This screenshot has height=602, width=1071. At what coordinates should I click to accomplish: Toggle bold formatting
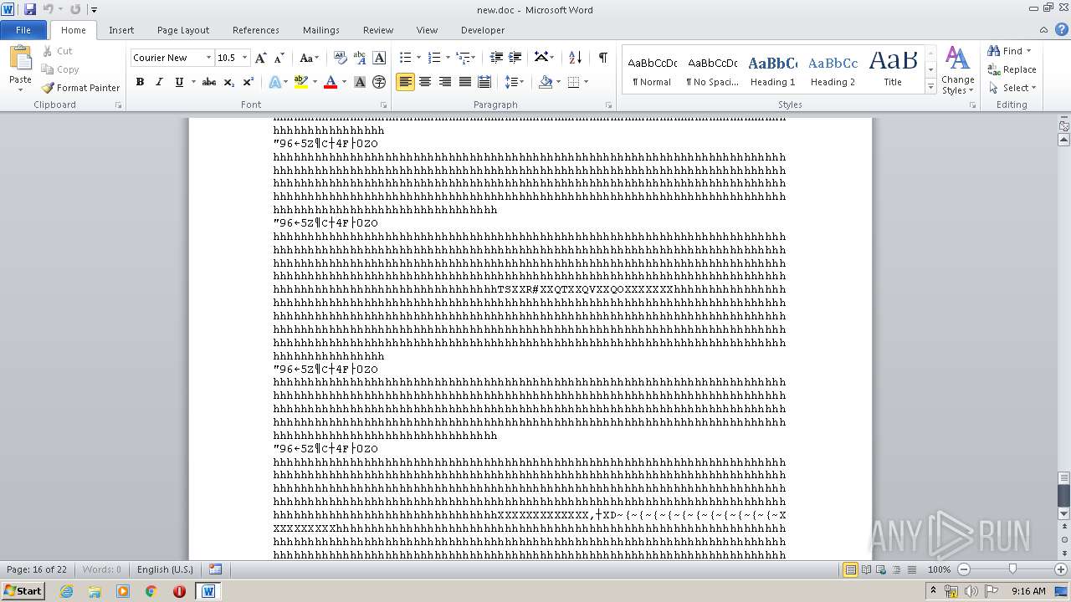(140, 82)
